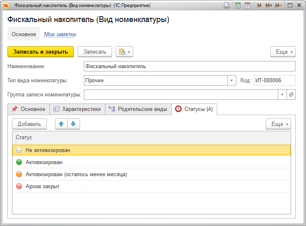Open the calculator icon in title bar

pos(238,5)
